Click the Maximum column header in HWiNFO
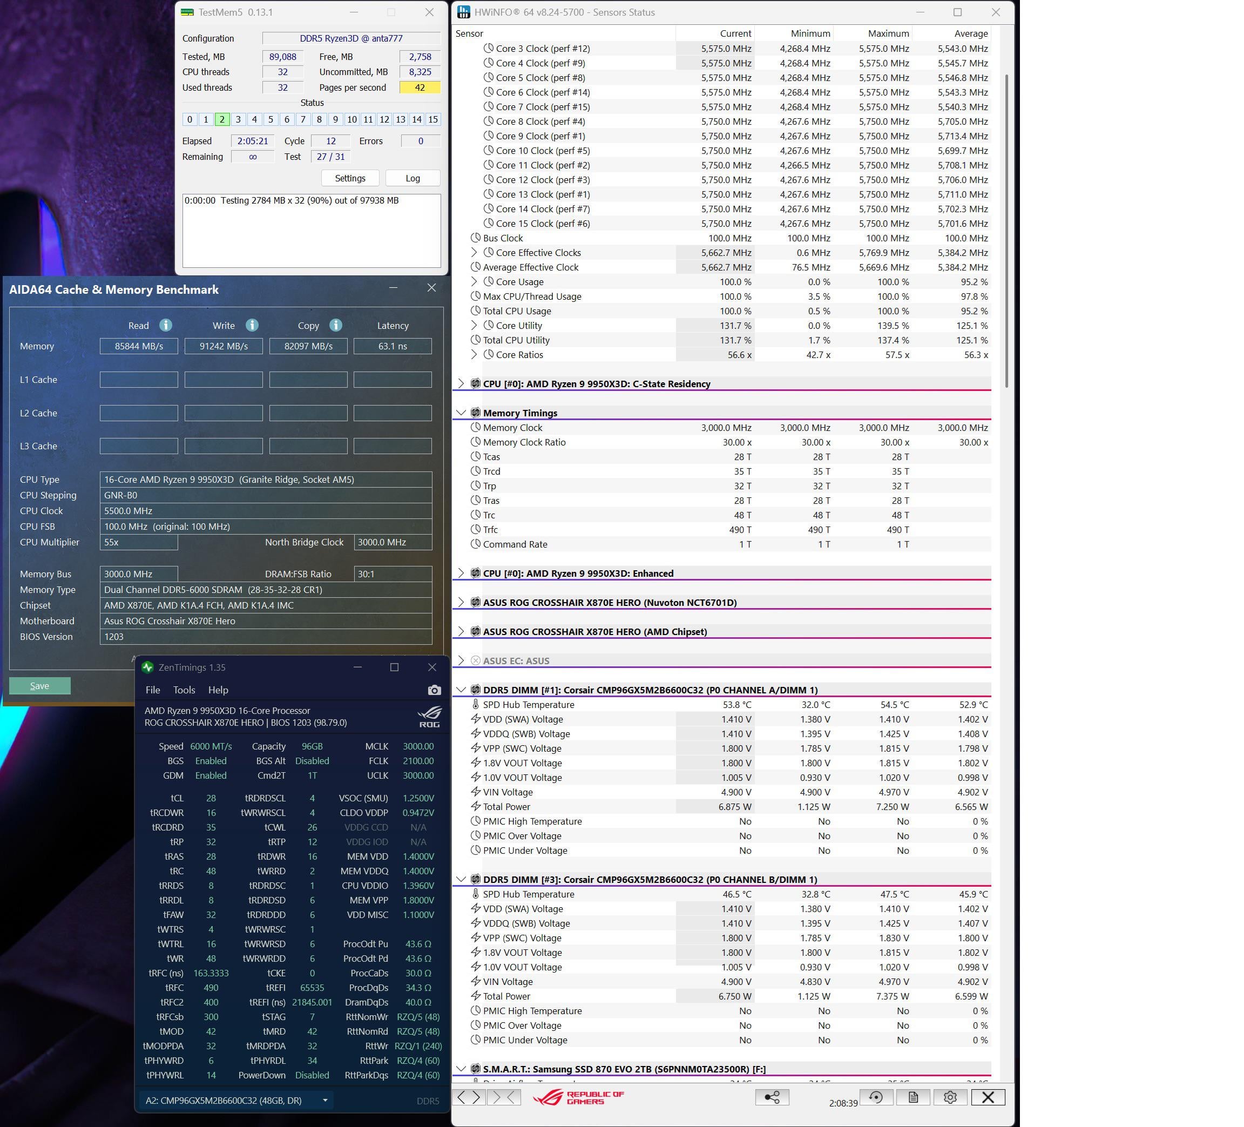 click(873, 33)
